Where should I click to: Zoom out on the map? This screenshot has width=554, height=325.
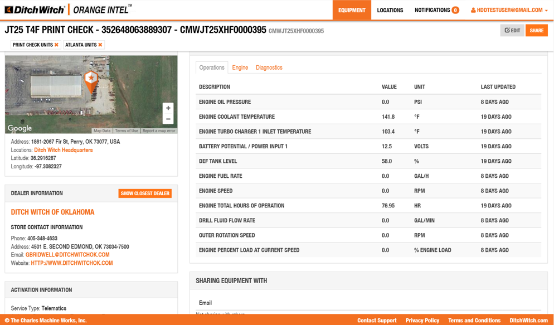[x=168, y=119]
